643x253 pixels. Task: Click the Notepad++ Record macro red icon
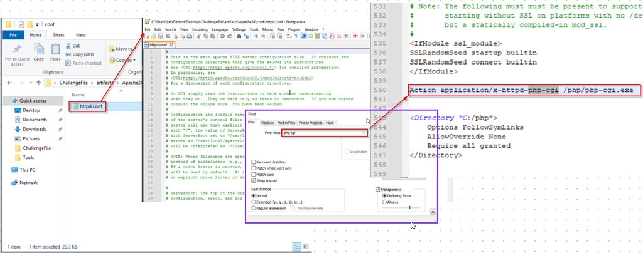[355, 36]
